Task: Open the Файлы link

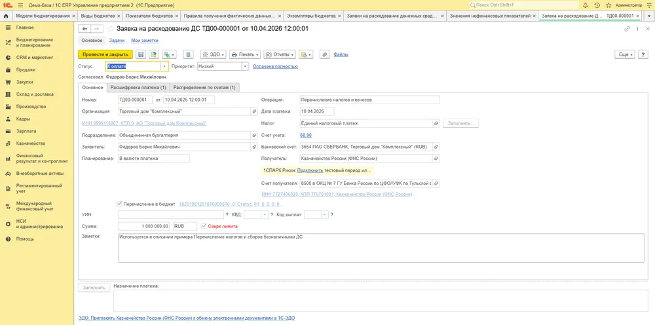Action: [341, 54]
